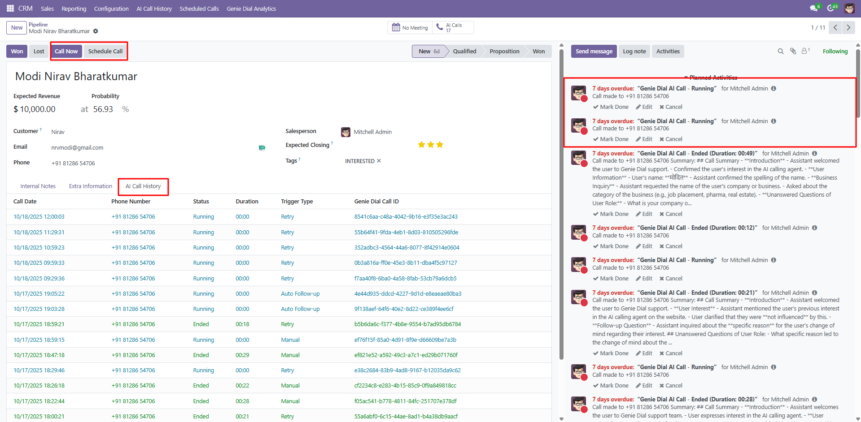
Task: Open the Sales menu
Action: 47,9
